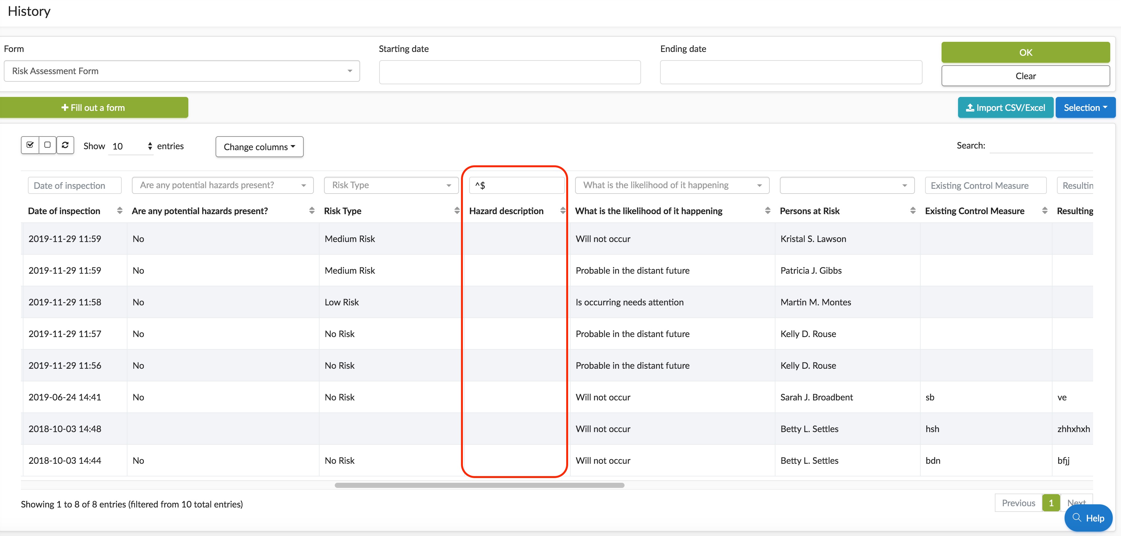Sort by potential hazards present arrows

point(312,211)
